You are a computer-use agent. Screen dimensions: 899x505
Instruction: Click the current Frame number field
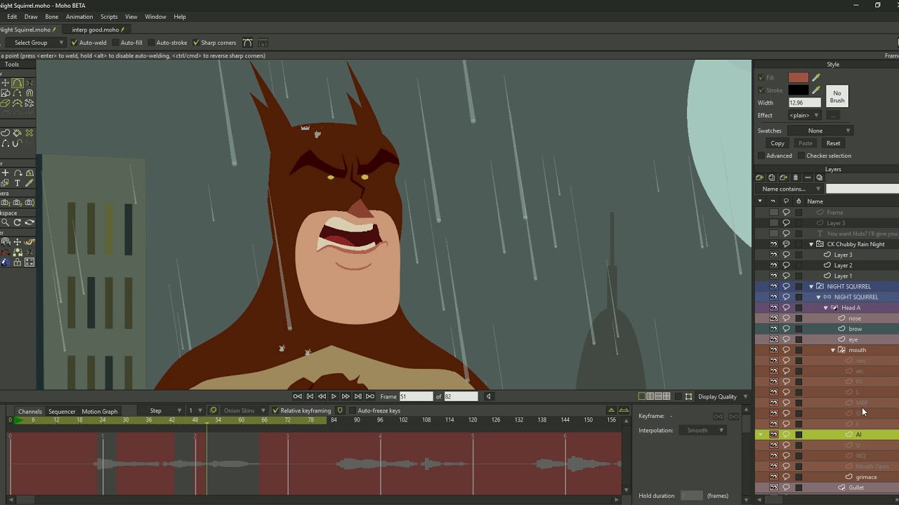coord(416,396)
